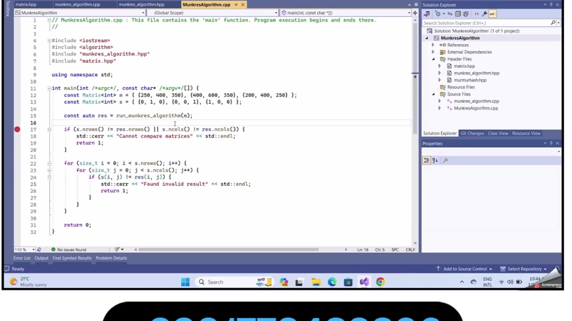Expand the External Dependencies node arrow
This screenshot has height=321, width=572.
click(433, 52)
